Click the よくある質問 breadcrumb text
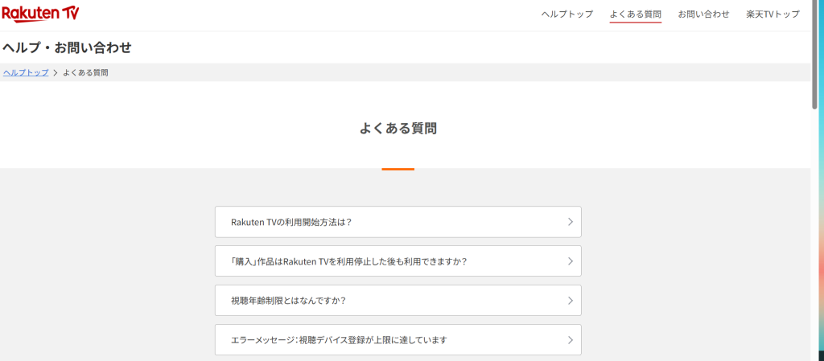Image resolution: width=824 pixels, height=361 pixels. [x=85, y=72]
